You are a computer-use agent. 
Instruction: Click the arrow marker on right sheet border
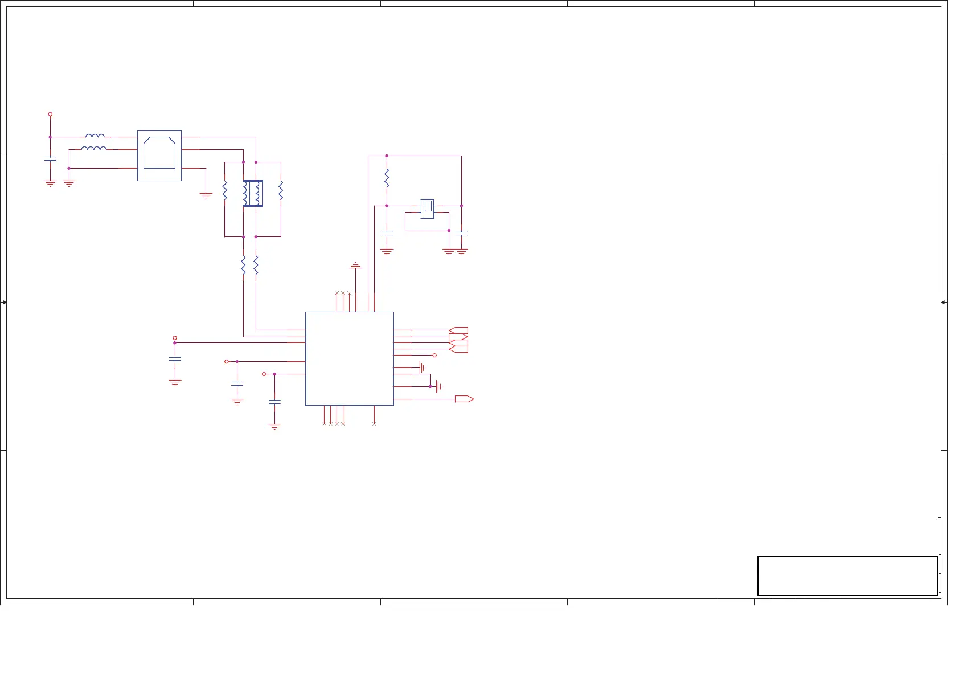coord(944,302)
